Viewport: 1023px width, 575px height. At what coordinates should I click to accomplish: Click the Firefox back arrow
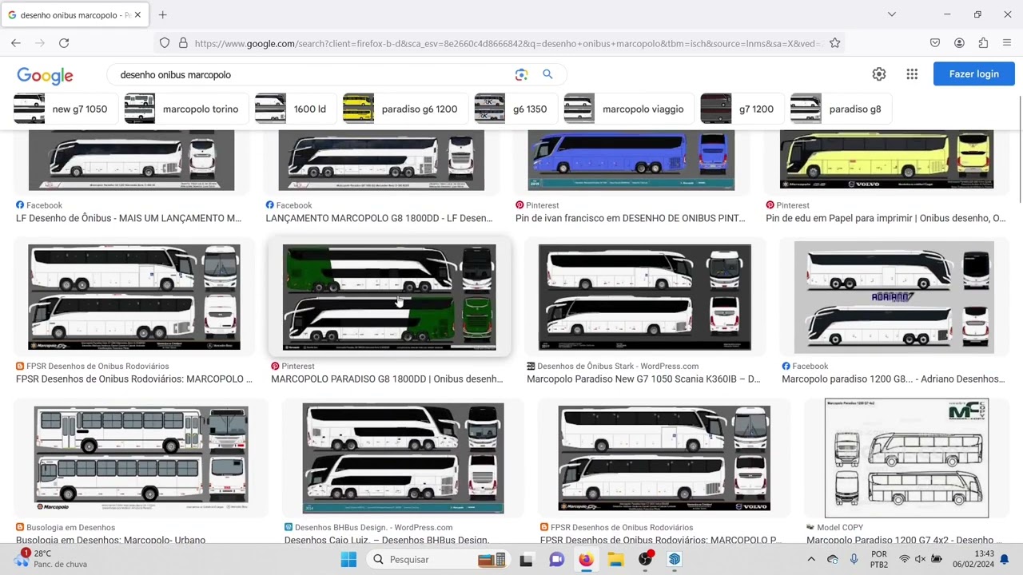16,43
